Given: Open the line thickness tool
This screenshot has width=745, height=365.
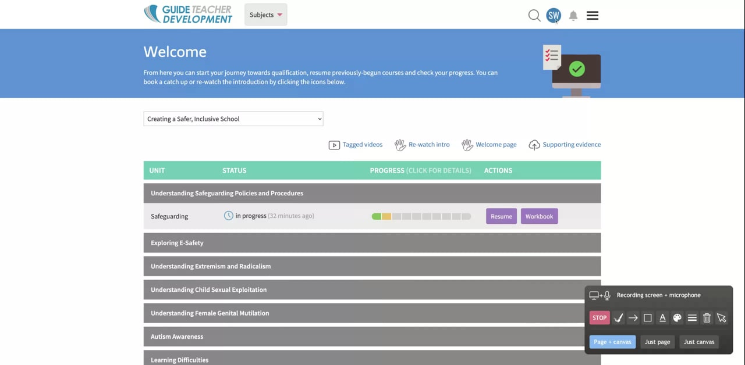Looking at the screenshot, I should click(692, 318).
